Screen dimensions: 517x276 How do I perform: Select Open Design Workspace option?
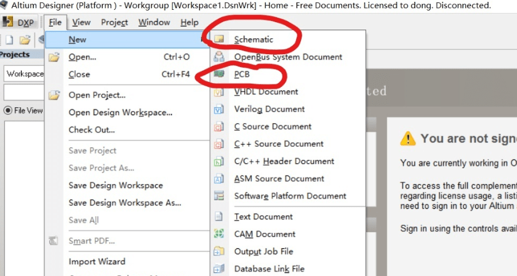120,112
